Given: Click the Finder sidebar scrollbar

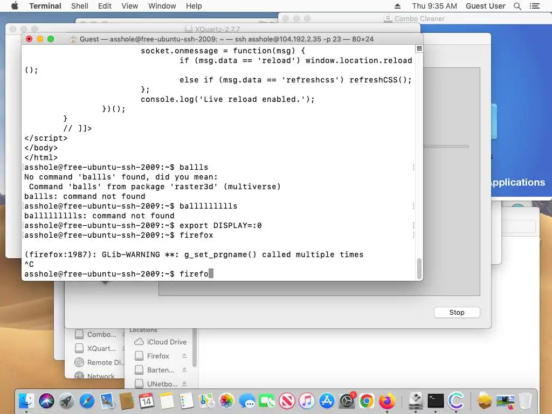Looking at the screenshot, I should 194,349.
